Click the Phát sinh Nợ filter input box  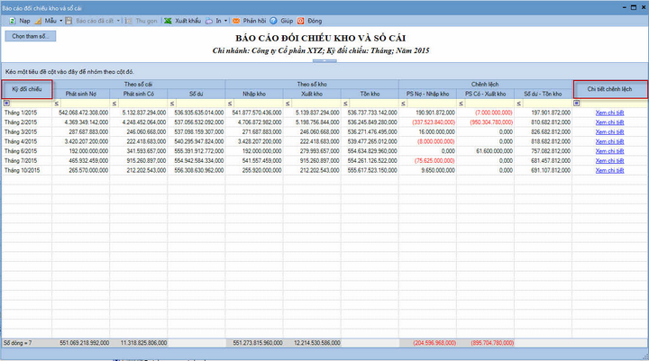click(x=85, y=104)
